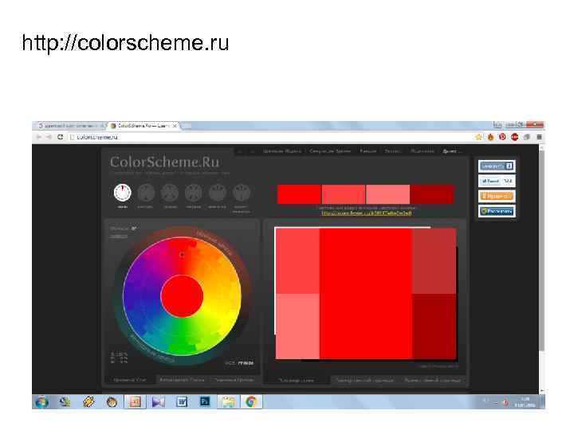This screenshot has width=574, height=430.
Task: Click the blue-green share button at bottom
Action: [497, 211]
